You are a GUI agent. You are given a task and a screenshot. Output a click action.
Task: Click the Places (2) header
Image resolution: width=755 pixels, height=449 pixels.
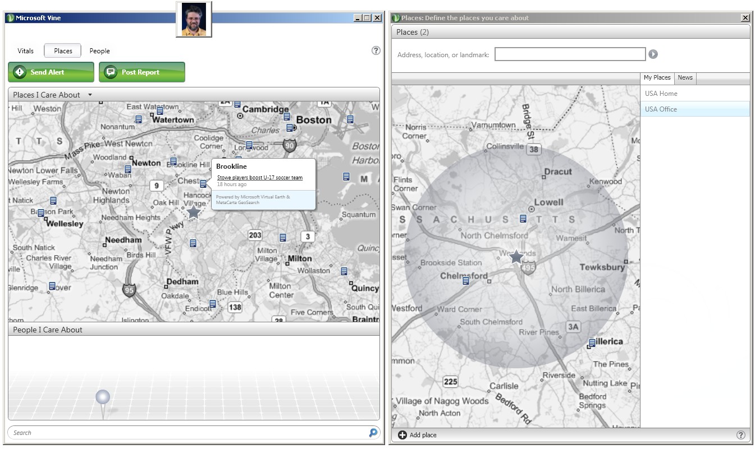pyautogui.click(x=571, y=32)
